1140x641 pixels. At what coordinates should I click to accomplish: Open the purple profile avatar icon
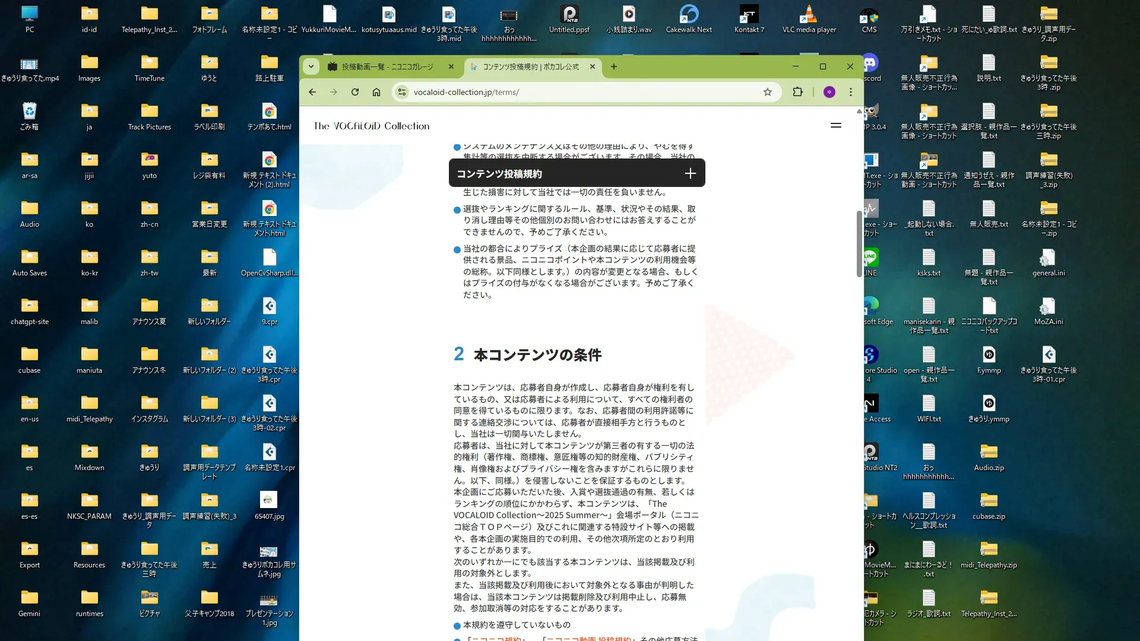pyautogui.click(x=829, y=92)
